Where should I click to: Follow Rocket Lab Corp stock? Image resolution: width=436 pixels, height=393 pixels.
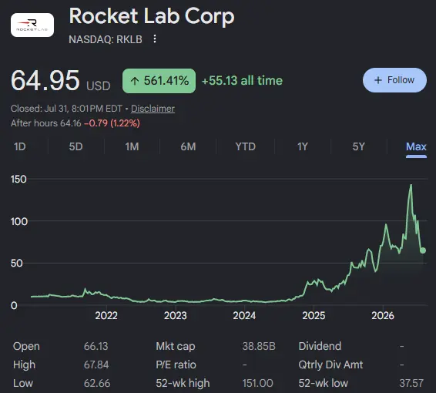(x=394, y=80)
